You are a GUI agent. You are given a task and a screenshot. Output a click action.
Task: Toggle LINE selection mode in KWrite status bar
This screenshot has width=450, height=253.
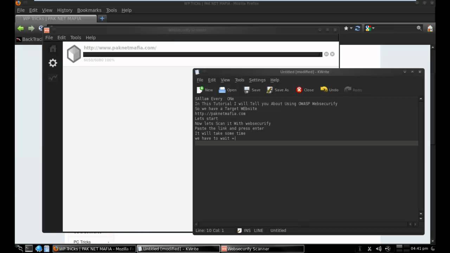(x=258, y=231)
